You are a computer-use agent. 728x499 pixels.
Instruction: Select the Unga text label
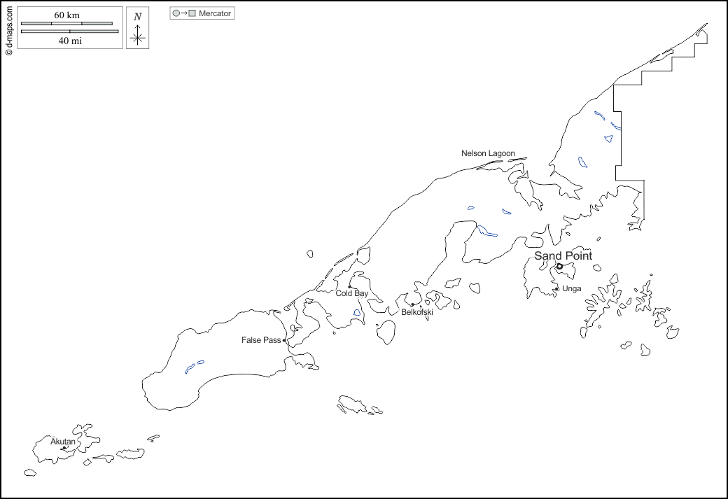point(571,288)
